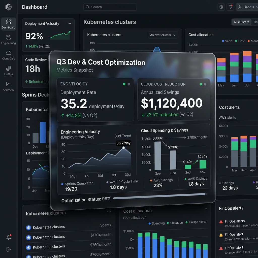Click the 35.2/day tooltip on velocity chart

123,143
